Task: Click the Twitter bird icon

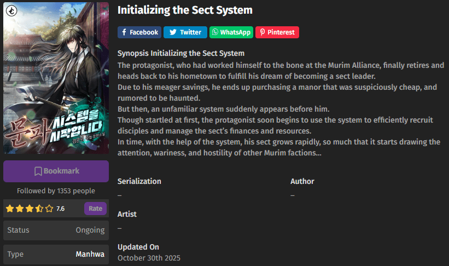Action: coord(173,32)
